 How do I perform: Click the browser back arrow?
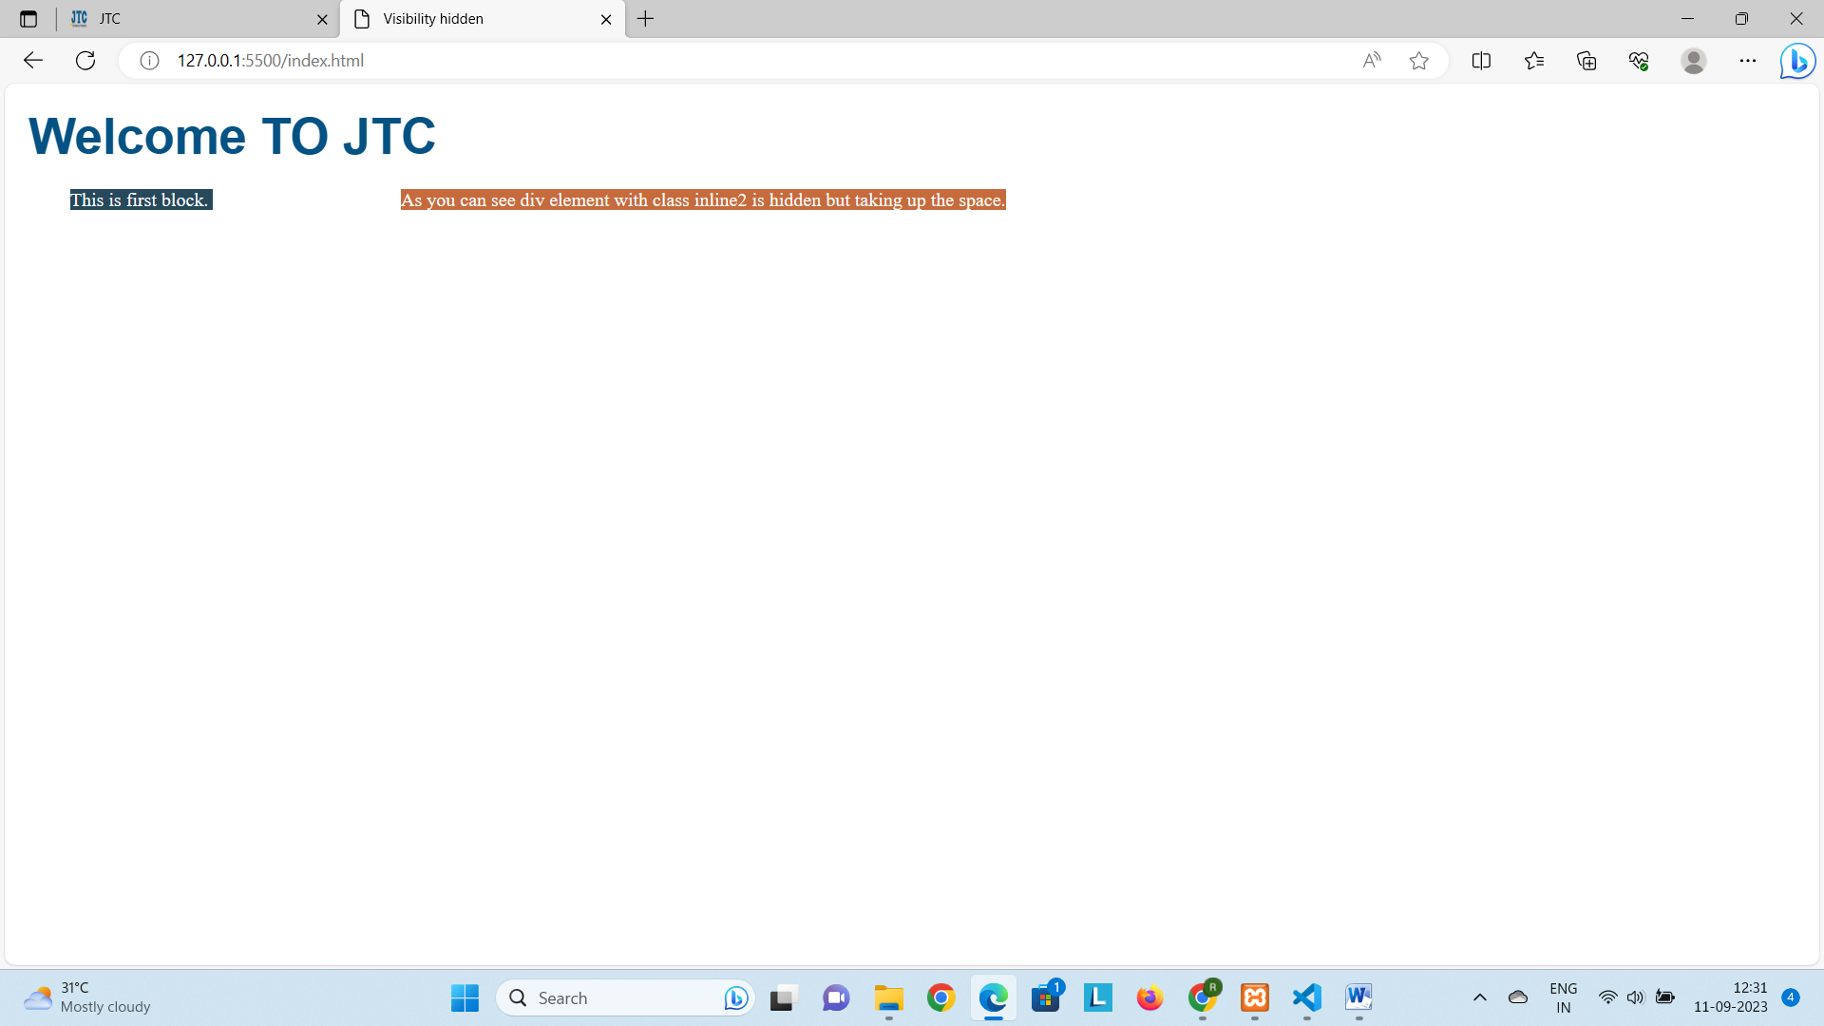coord(33,61)
